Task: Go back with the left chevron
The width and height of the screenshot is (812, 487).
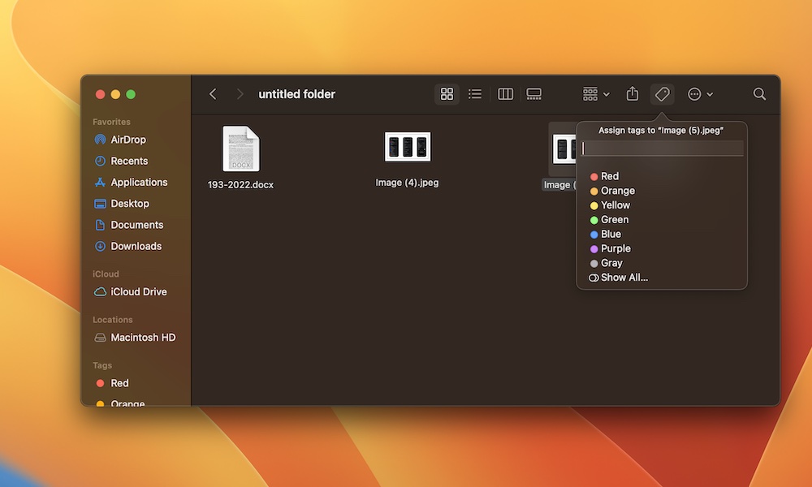Action: click(213, 94)
